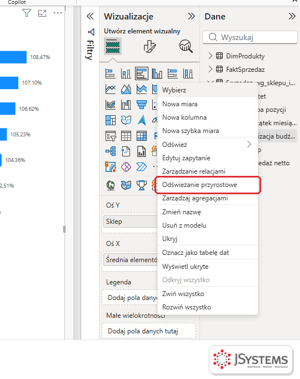Image resolution: width=300 pixels, height=379 pixels.
Task: Click Zarządzaj agregacjami menu entry
Action: 208,198
